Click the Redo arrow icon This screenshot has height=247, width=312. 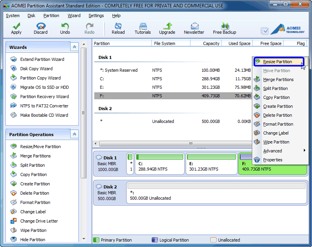click(x=90, y=26)
